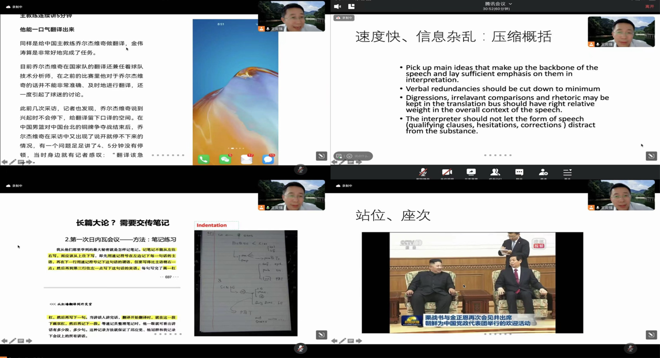Turn on the camera in the meeting toolbar
Image resolution: width=660 pixels, height=358 pixels.
[447, 172]
